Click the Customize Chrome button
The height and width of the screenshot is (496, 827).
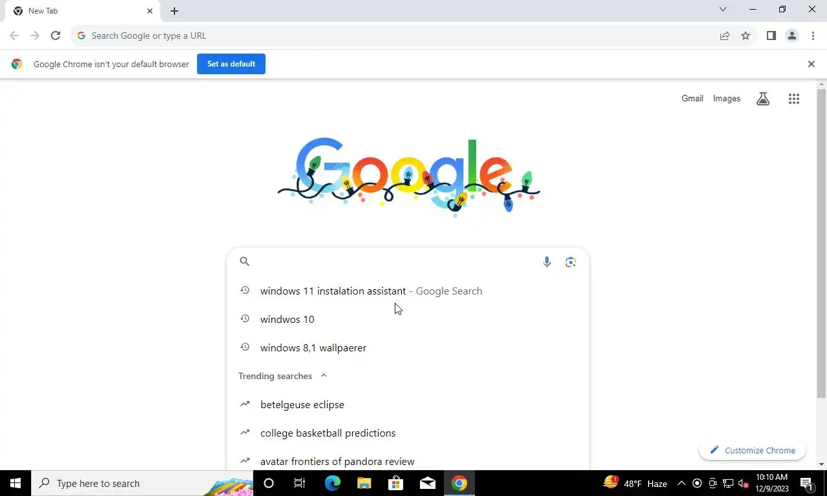click(752, 450)
